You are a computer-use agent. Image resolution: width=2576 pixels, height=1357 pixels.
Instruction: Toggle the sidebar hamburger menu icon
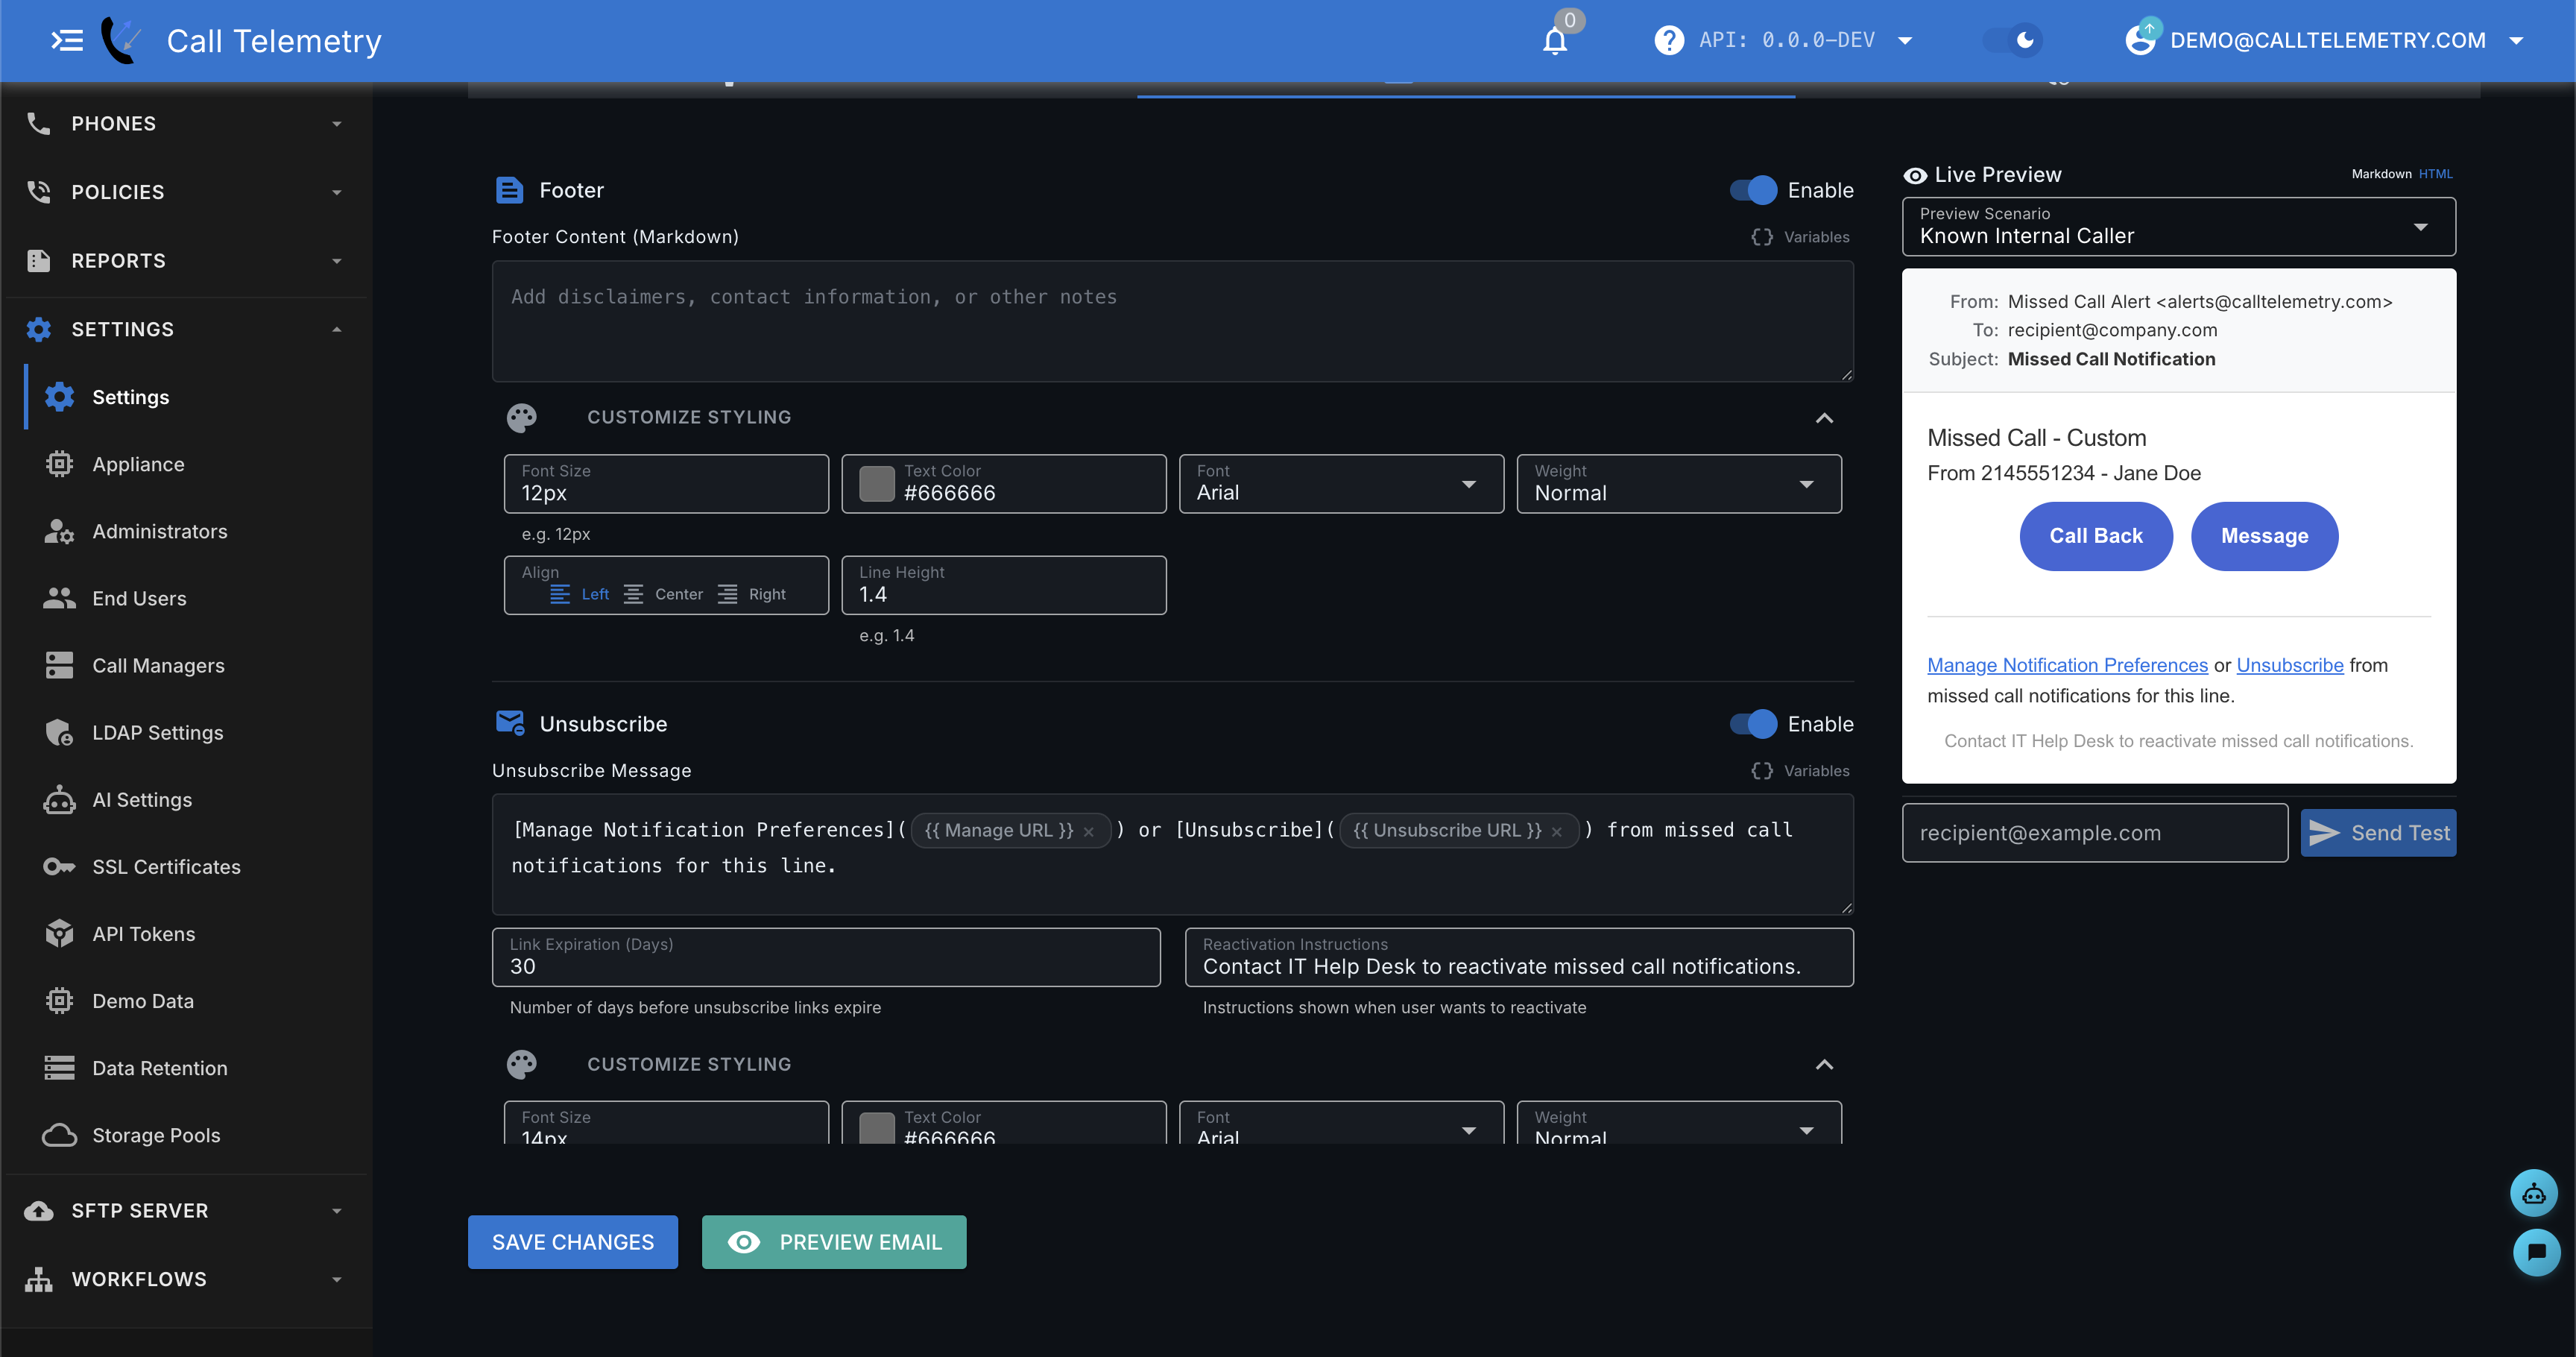(x=67, y=41)
